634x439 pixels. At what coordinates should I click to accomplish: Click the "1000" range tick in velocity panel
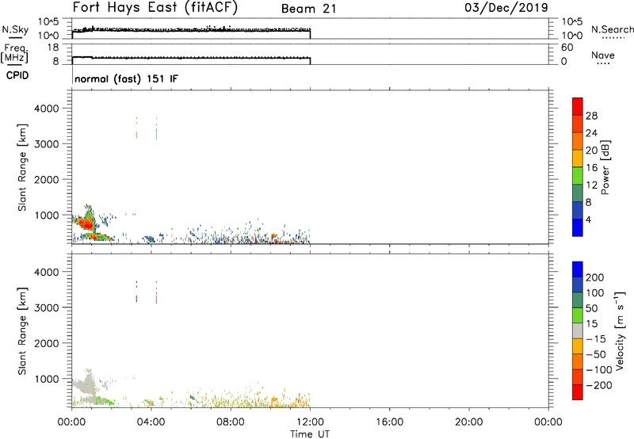[47, 379]
